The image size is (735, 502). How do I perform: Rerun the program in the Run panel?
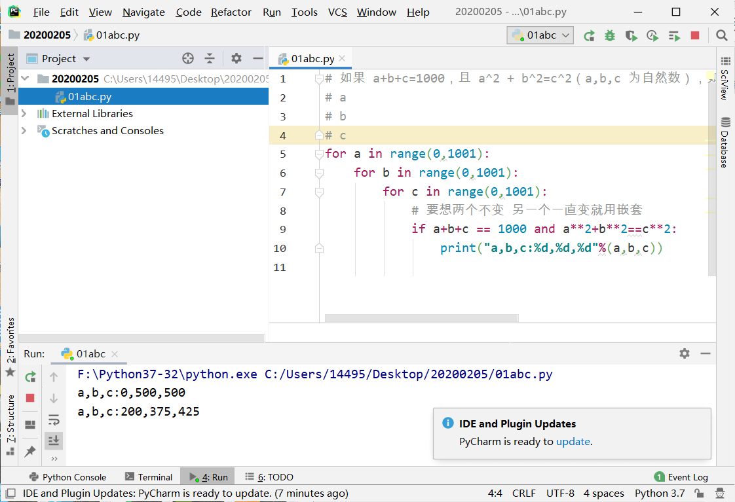point(31,376)
